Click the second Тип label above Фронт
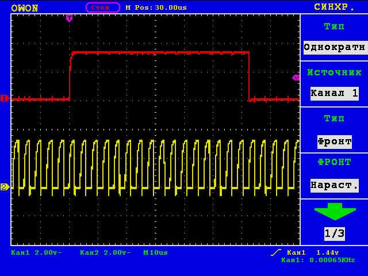The image size is (368, 276). (x=334, y=118)
